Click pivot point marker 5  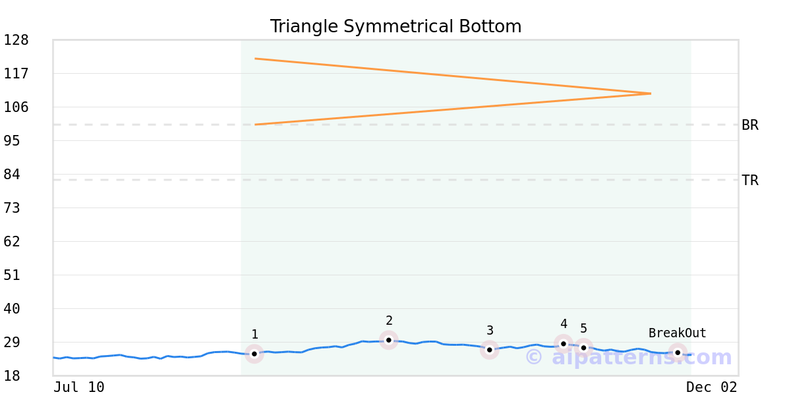583,348
